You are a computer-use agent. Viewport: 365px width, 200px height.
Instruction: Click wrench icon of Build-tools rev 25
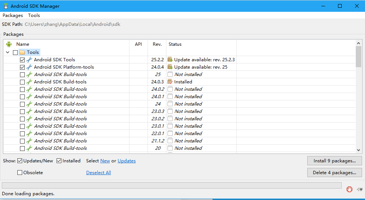29,75
